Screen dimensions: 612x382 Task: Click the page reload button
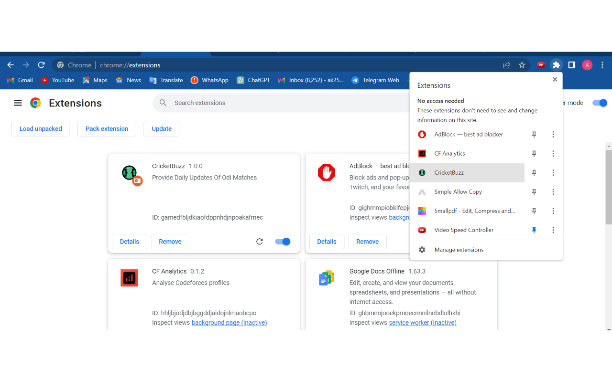click(41, 65)
